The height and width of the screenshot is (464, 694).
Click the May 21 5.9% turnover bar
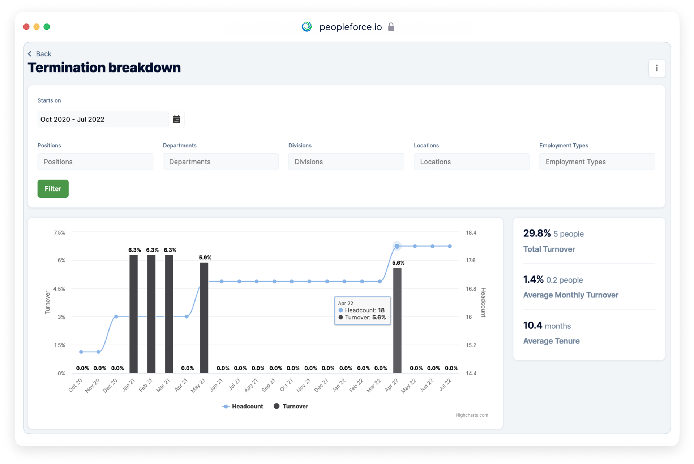tap(204, 318)
